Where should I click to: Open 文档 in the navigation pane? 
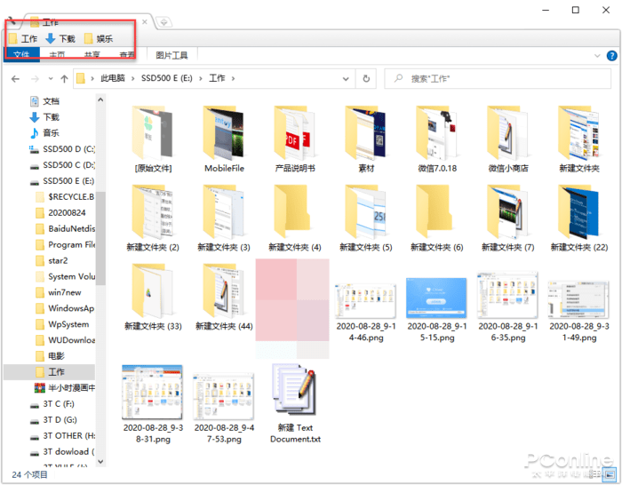click(x=44, y=101)
